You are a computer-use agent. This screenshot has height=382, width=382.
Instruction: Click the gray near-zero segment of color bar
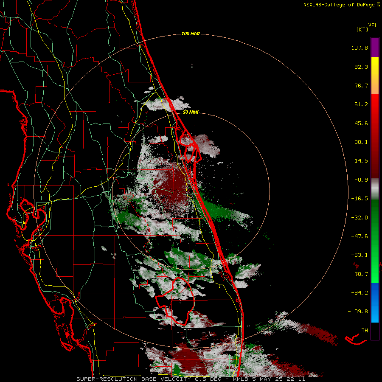coord(375,189)
